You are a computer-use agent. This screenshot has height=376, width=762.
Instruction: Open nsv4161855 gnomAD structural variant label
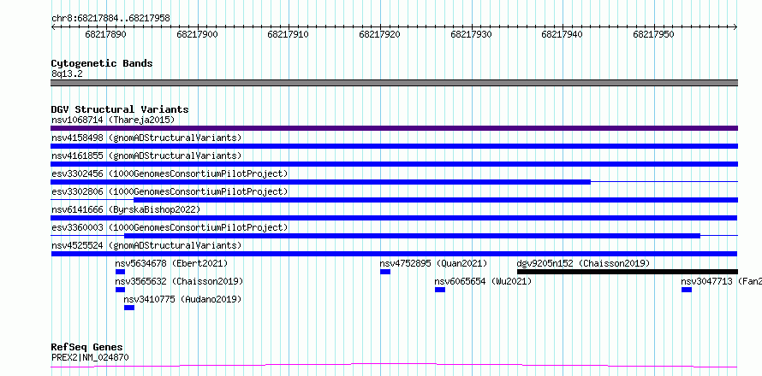pos(146,156)
